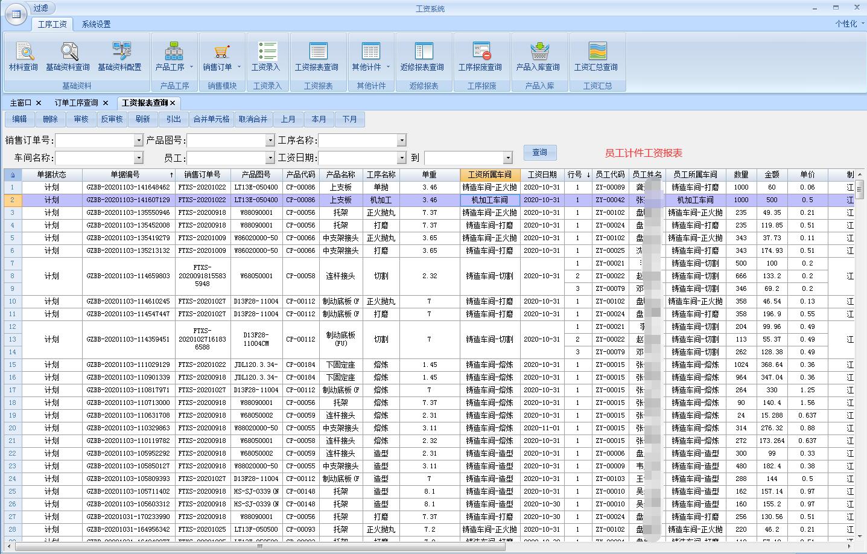This screenshot has height=554, width=867.
Task: Open the 个性化 menu
Action: coord(849,24)
